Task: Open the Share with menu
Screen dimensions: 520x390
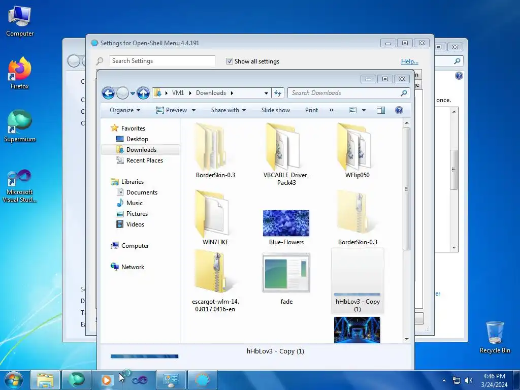Action: coord(229,110)
